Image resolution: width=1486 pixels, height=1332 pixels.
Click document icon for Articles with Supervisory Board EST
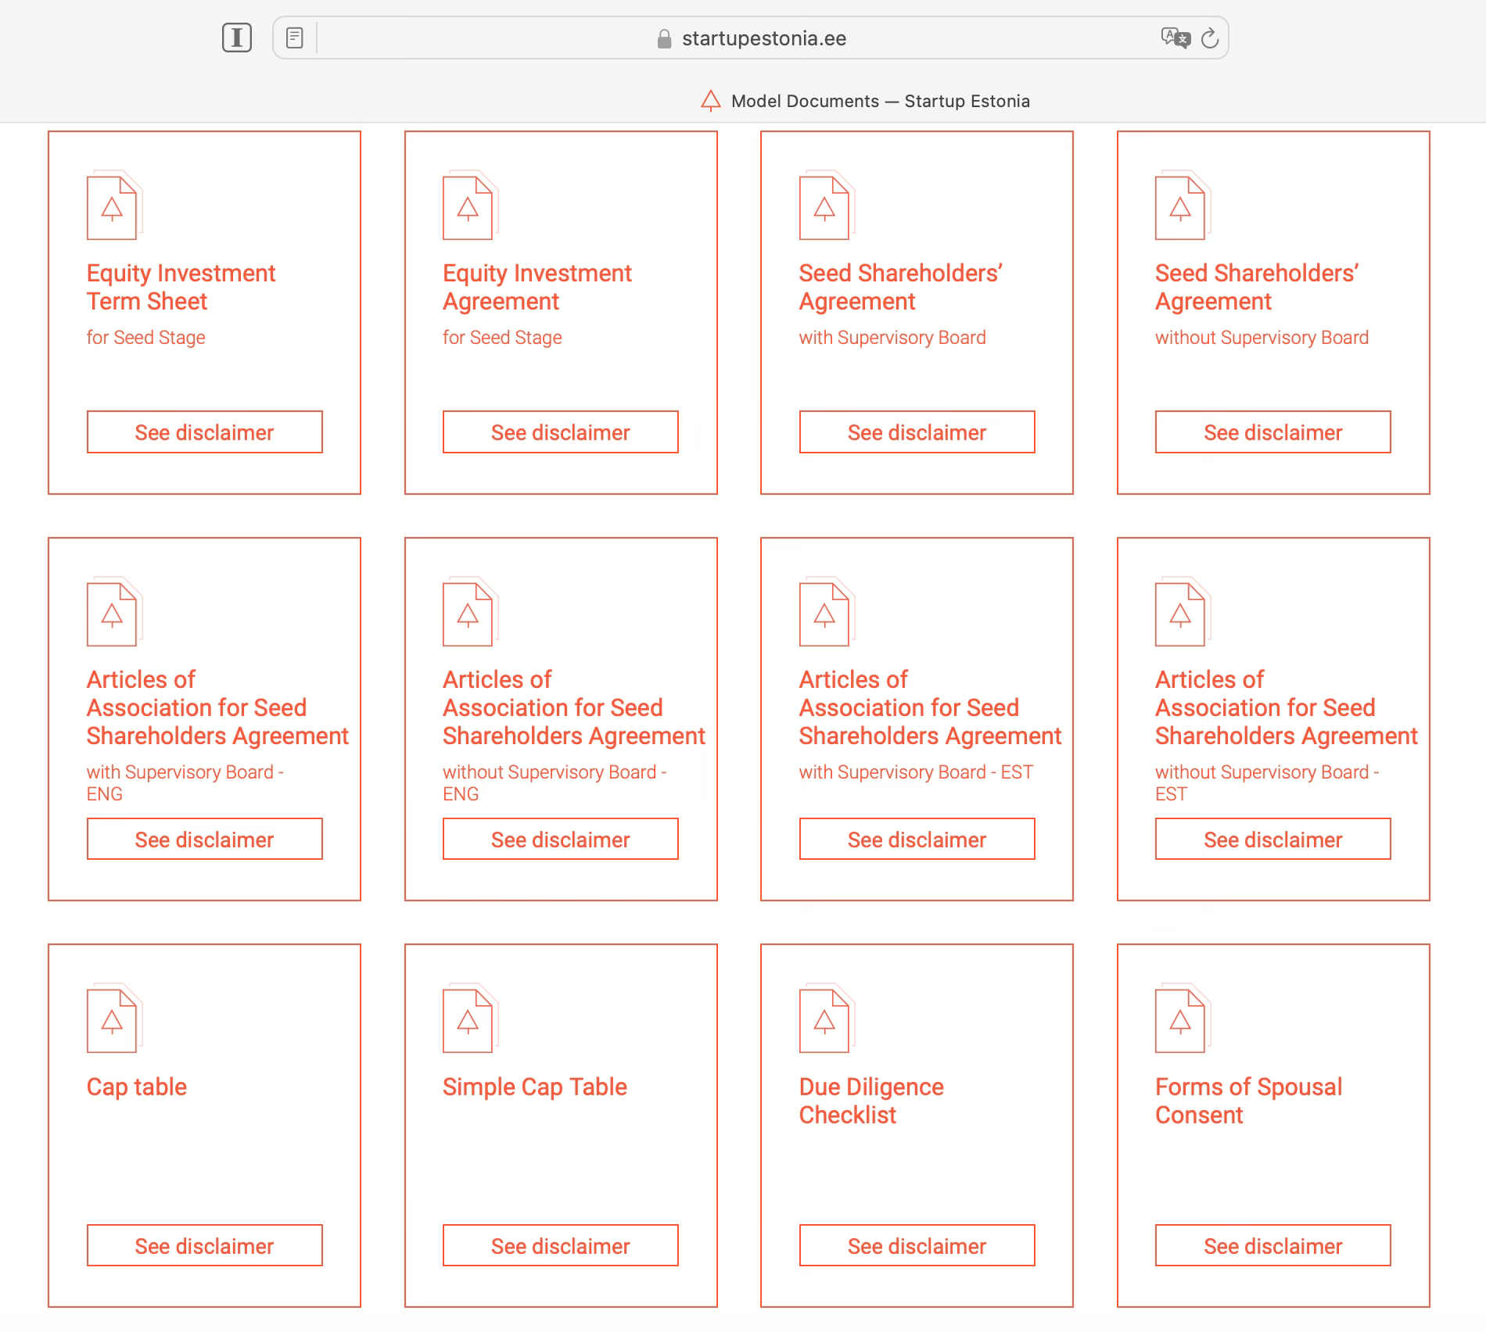[x=827, y=612]
